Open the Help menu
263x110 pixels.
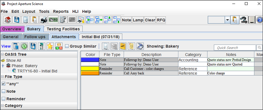(87, 11)
